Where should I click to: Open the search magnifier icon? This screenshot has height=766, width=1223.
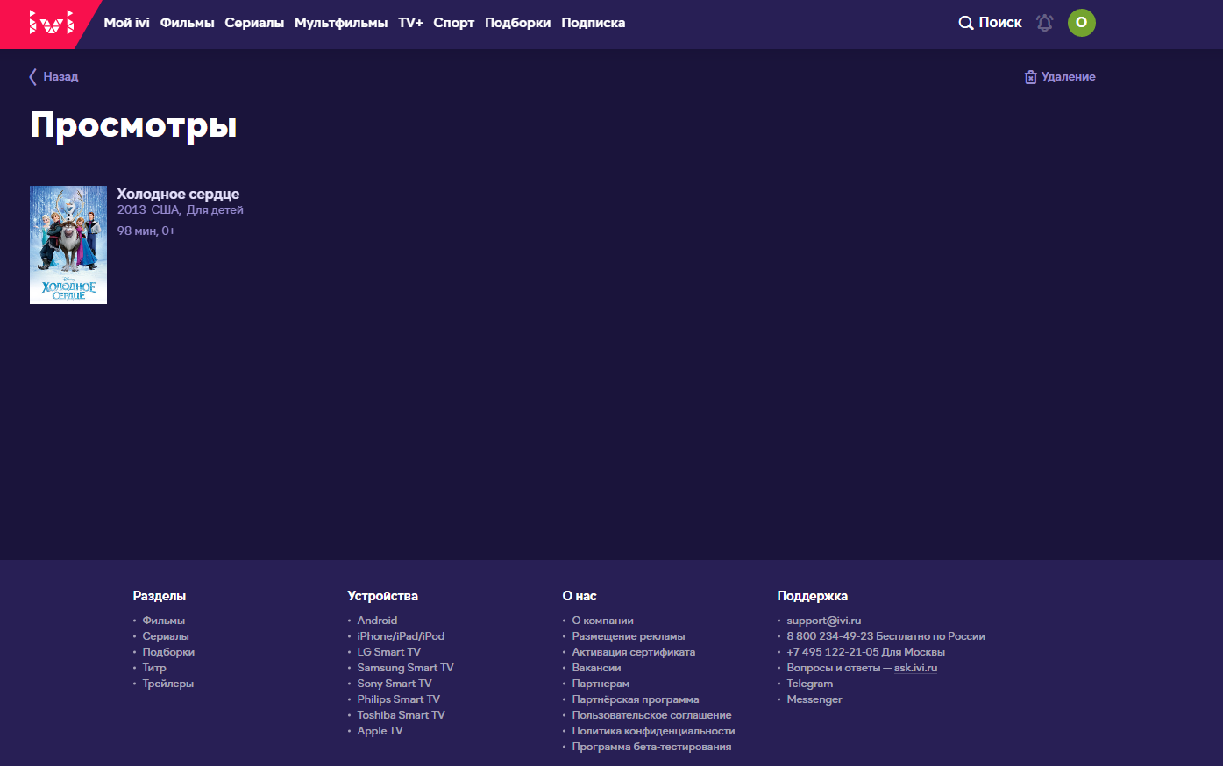(x=966, y=23)
